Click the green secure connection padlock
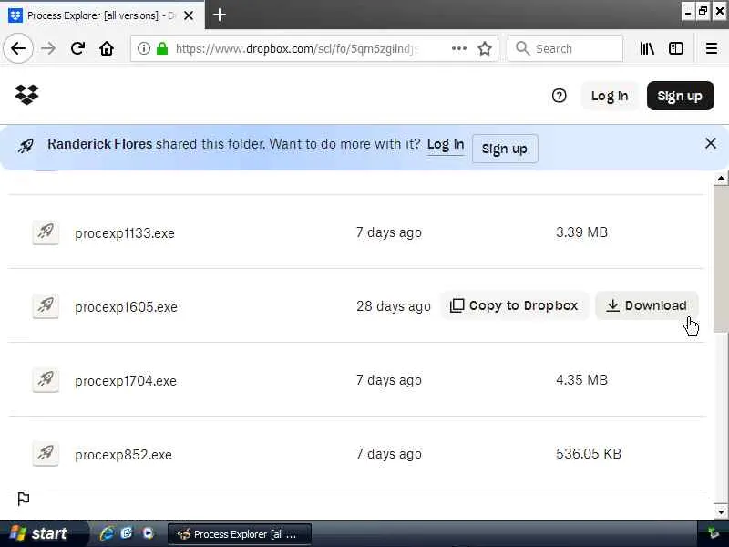 pos(162,48)
